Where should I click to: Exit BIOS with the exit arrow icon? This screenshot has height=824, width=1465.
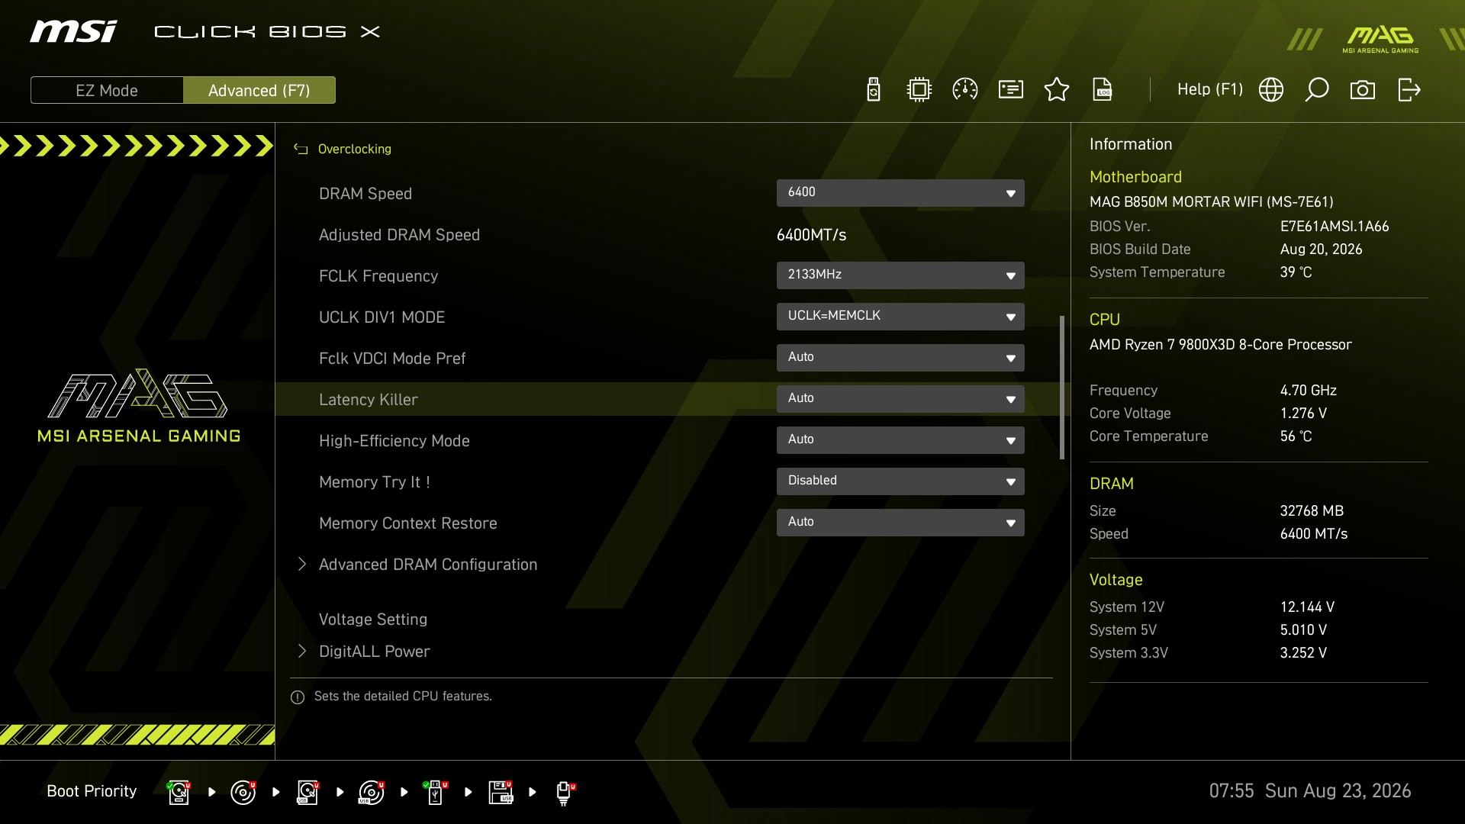pyautogui.click(x=1409, y=90)
